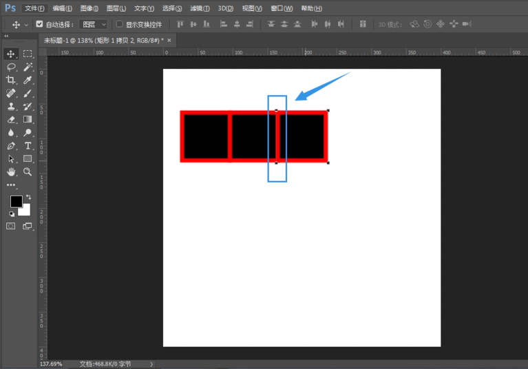Switch to the 未标题-1 document tab
Viewport: 528px width, 369px height.
point(103,41)
